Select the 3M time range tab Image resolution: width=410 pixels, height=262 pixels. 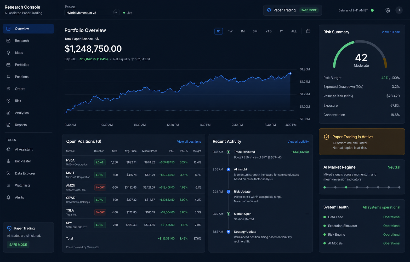pos(255,31)
